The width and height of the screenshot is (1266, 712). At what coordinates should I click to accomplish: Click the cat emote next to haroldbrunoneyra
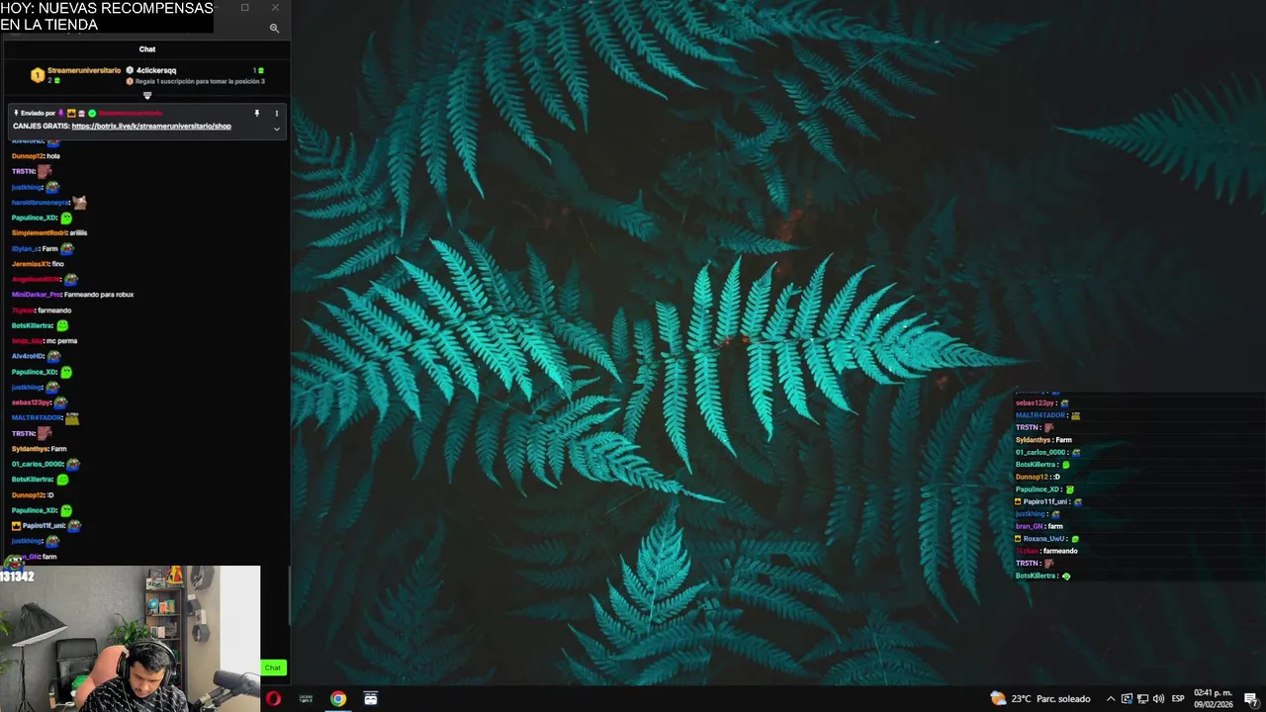pos(79,203)
